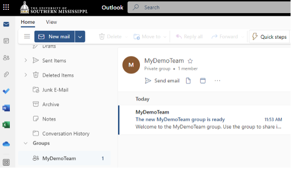
Task: Switch to the View tab
Action: [51, 22]
